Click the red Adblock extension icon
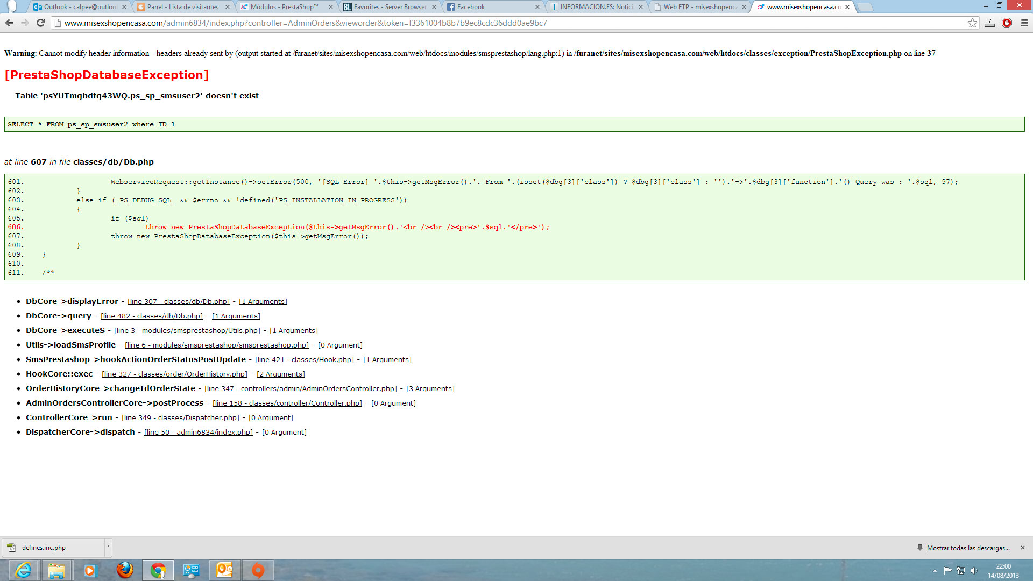1033x581 pixels. click(1007, 23)
